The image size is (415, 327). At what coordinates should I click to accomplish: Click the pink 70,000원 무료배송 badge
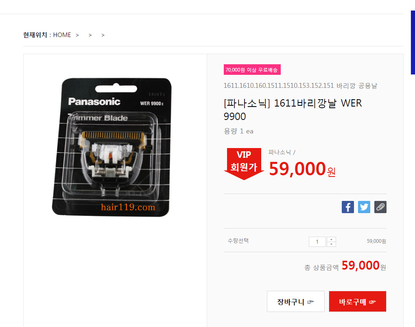coord(252,70)
